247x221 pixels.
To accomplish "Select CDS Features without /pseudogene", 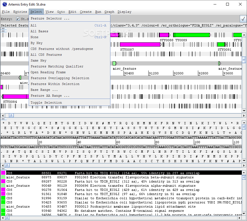I will (69, 49).
